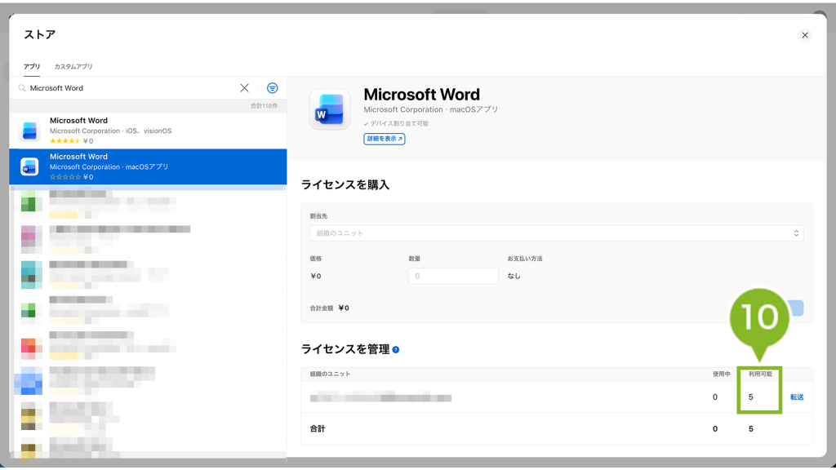Select Microsoft Word iOS, visionOS result
Viewport: 836px width, 470px height.
pos(148,131)
